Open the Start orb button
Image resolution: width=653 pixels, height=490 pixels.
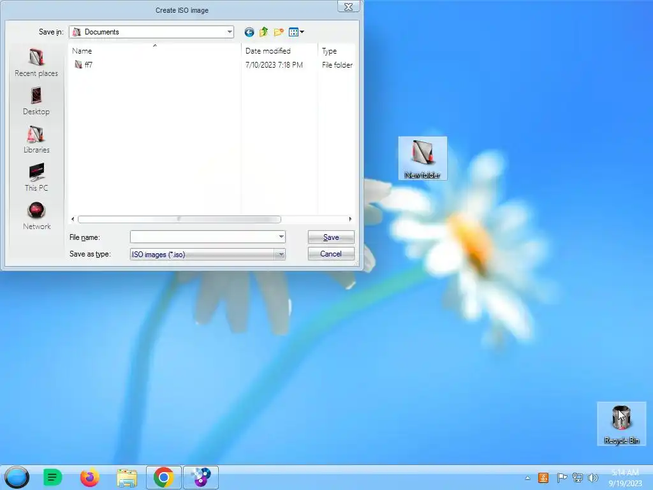(17, 477)
